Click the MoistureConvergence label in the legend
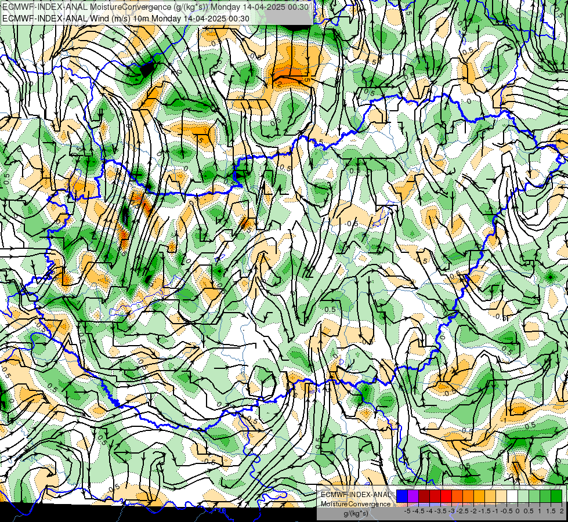The height and width of the screenshot is (522, 568). click(356, 504)
